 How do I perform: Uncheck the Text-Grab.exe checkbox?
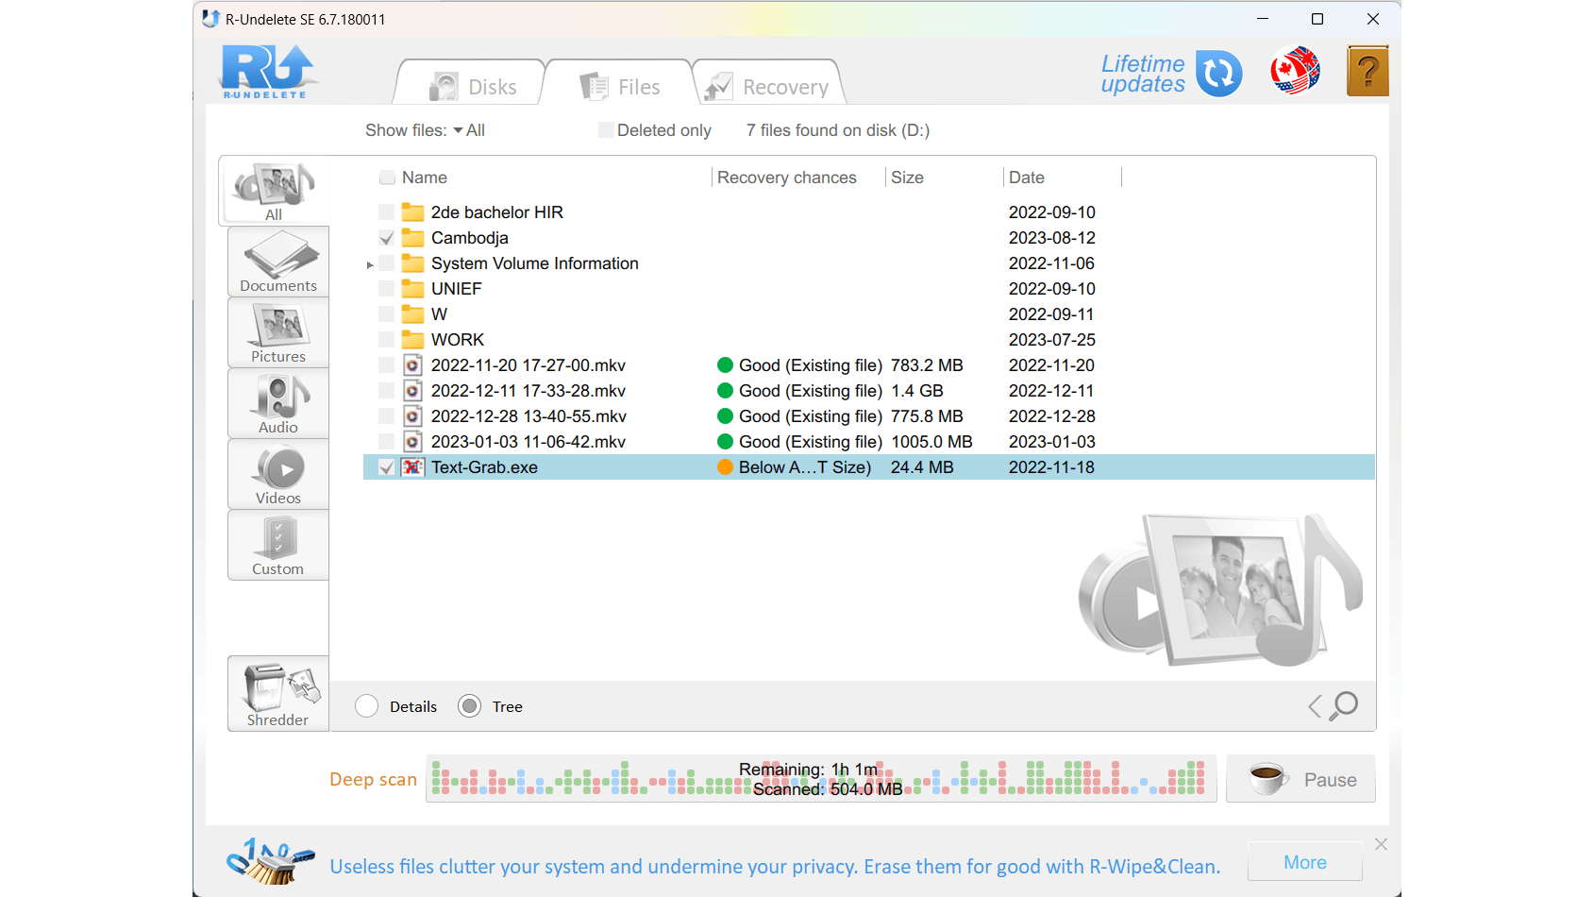pyautogui.click(x=387, y=467)
